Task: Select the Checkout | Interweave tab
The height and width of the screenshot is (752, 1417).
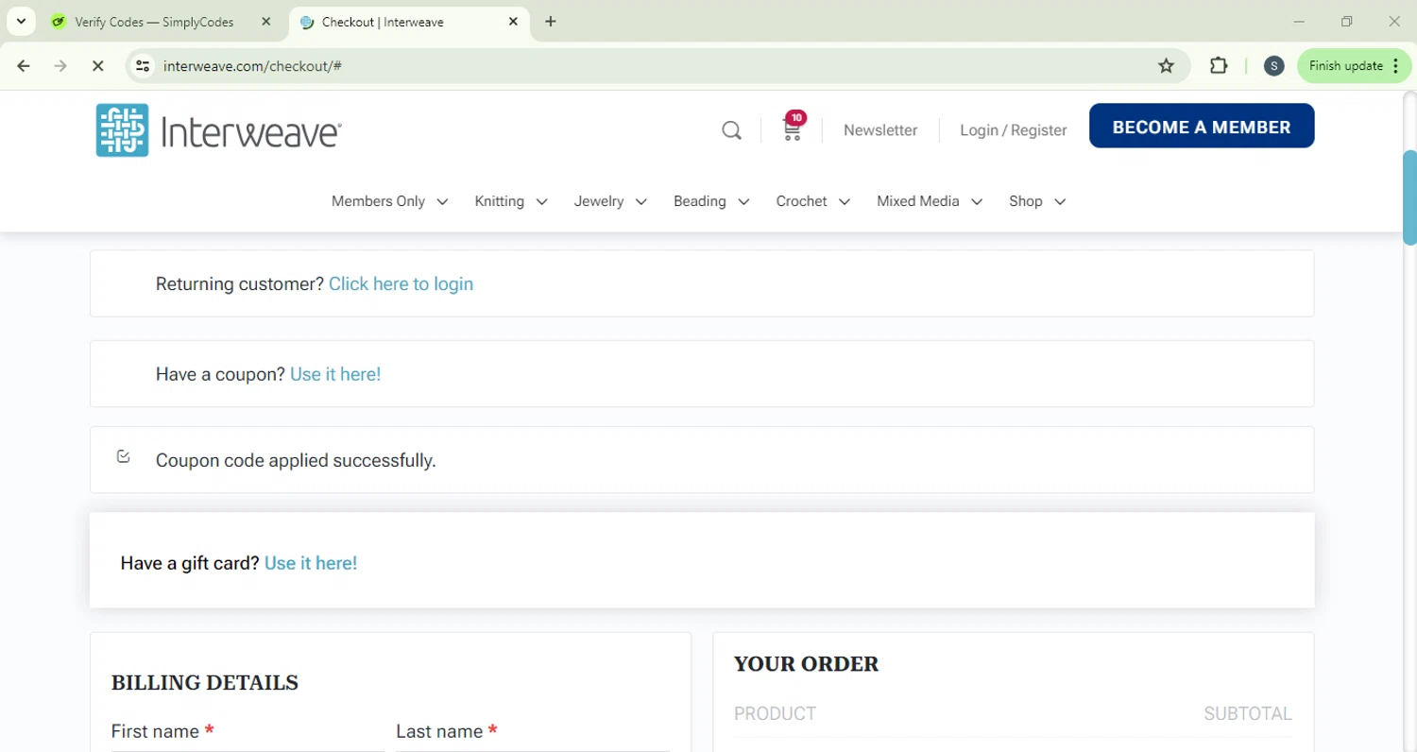Action: coord(383,22)
